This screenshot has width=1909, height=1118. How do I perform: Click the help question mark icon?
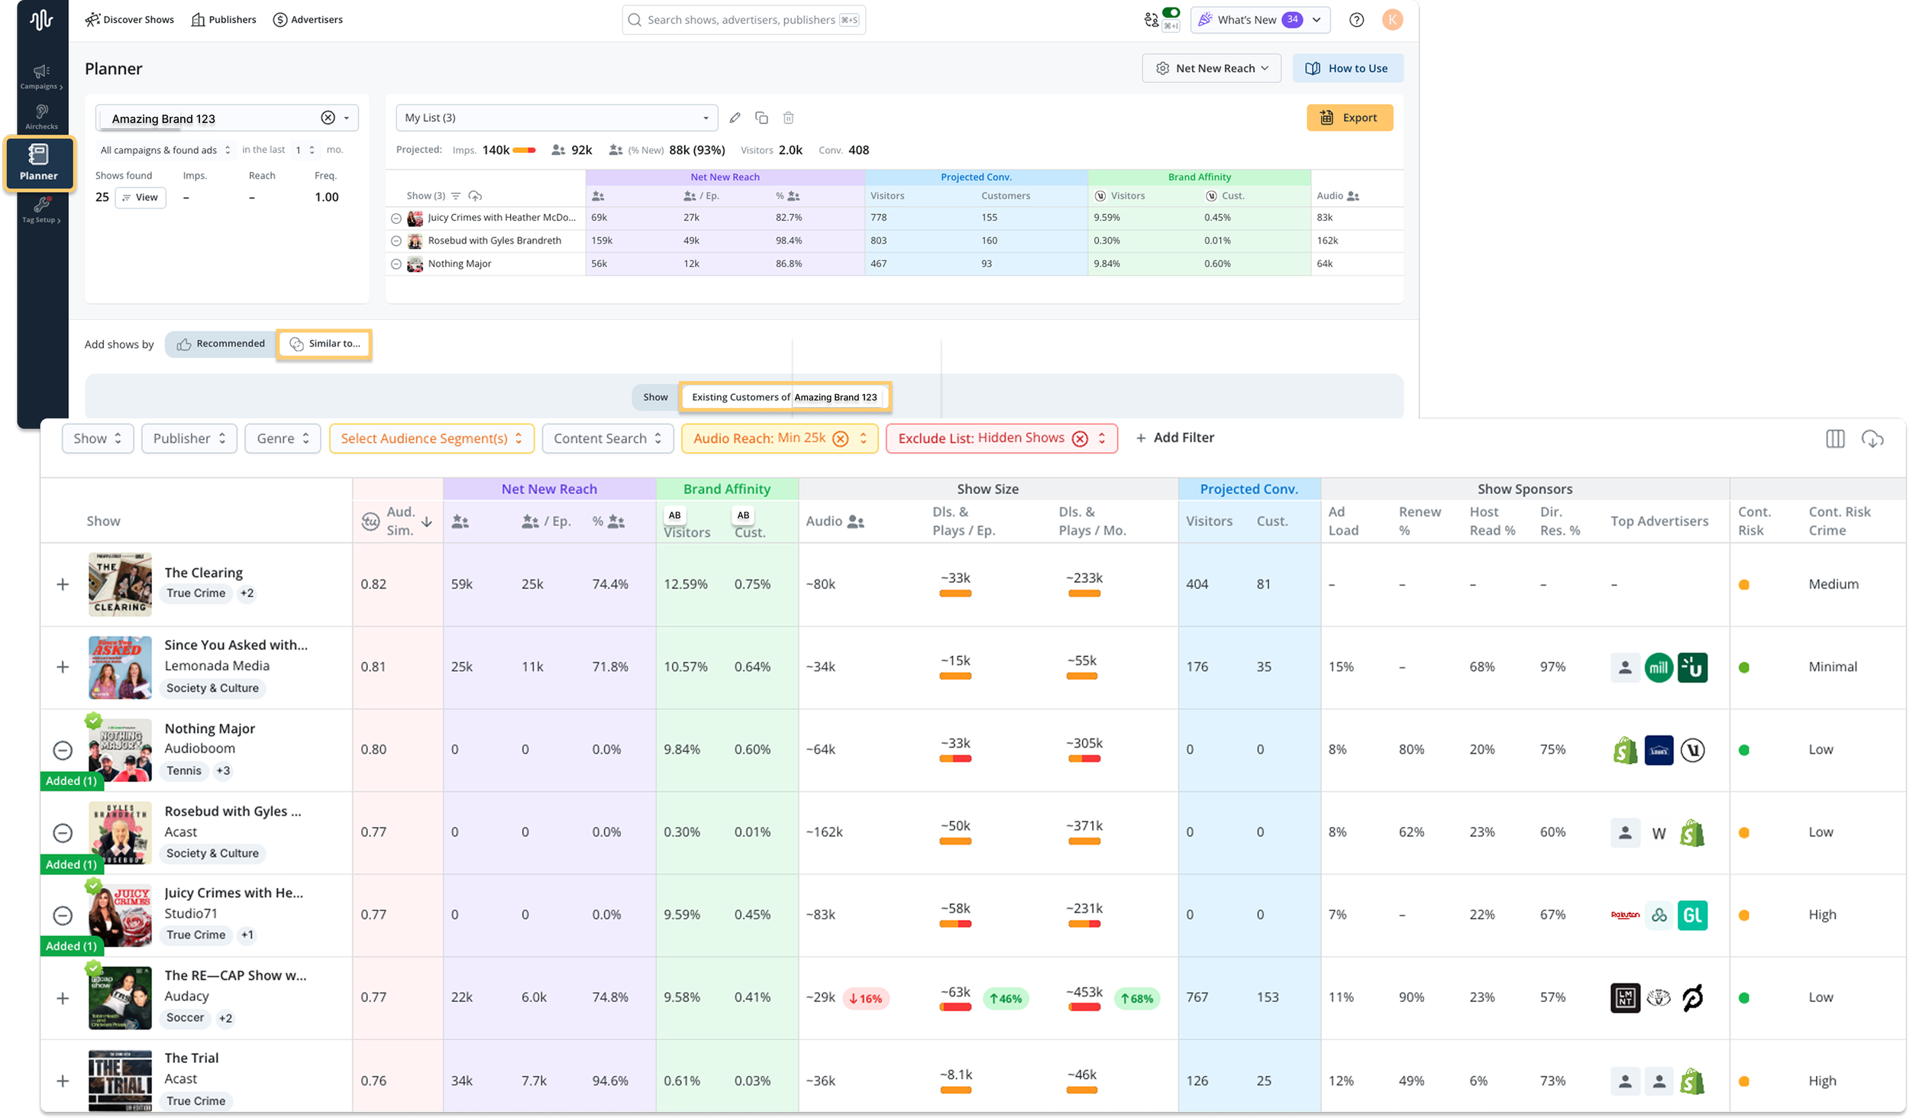pyautogui.click(x=1356, y=20)
